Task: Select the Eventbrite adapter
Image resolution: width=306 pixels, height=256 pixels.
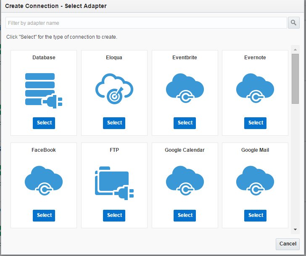Action: pos(185,123)
